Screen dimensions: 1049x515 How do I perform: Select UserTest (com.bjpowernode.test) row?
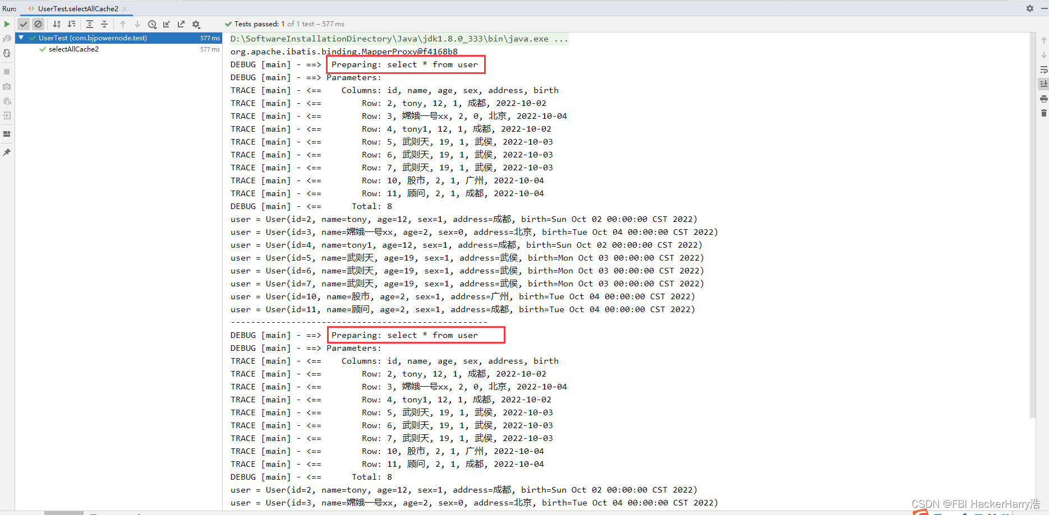point(118,38)
